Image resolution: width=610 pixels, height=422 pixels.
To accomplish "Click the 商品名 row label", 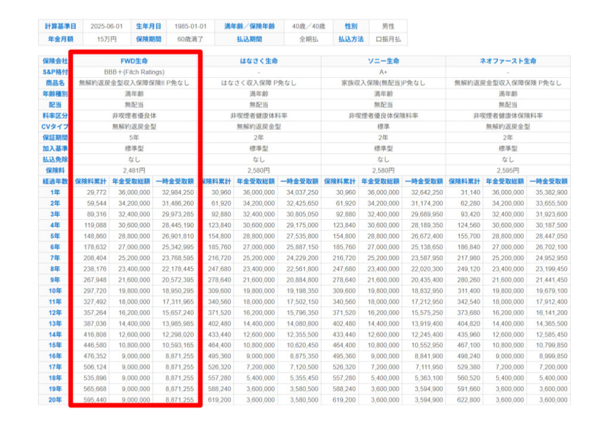I will coord(55,83).
